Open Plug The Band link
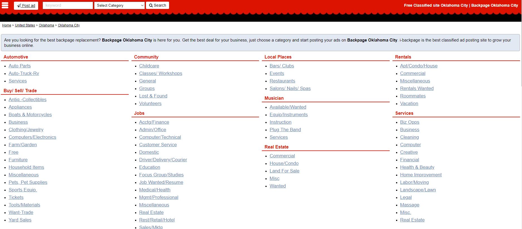The height and width of the screenshot is (229, 522). pos(285,130)
